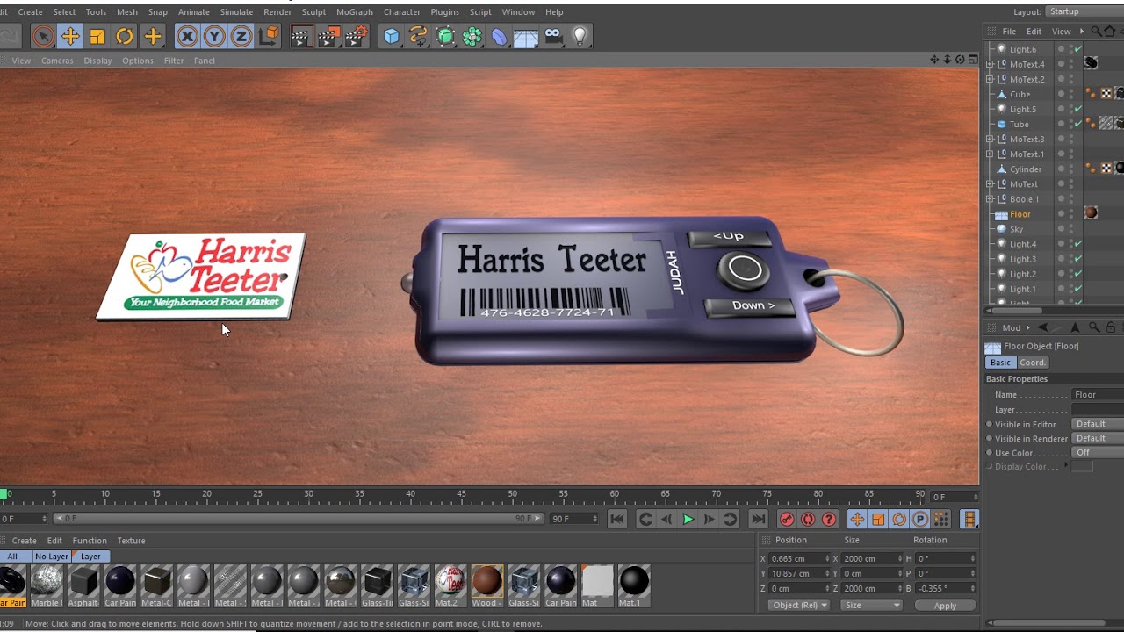Go to end of timeline
This screenshot has height=632, width=1124.
758,520
